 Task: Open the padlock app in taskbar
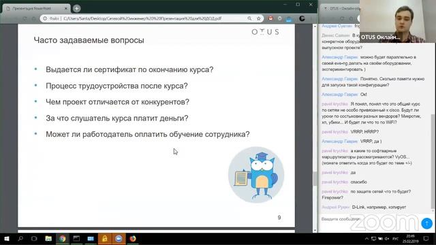104,239
